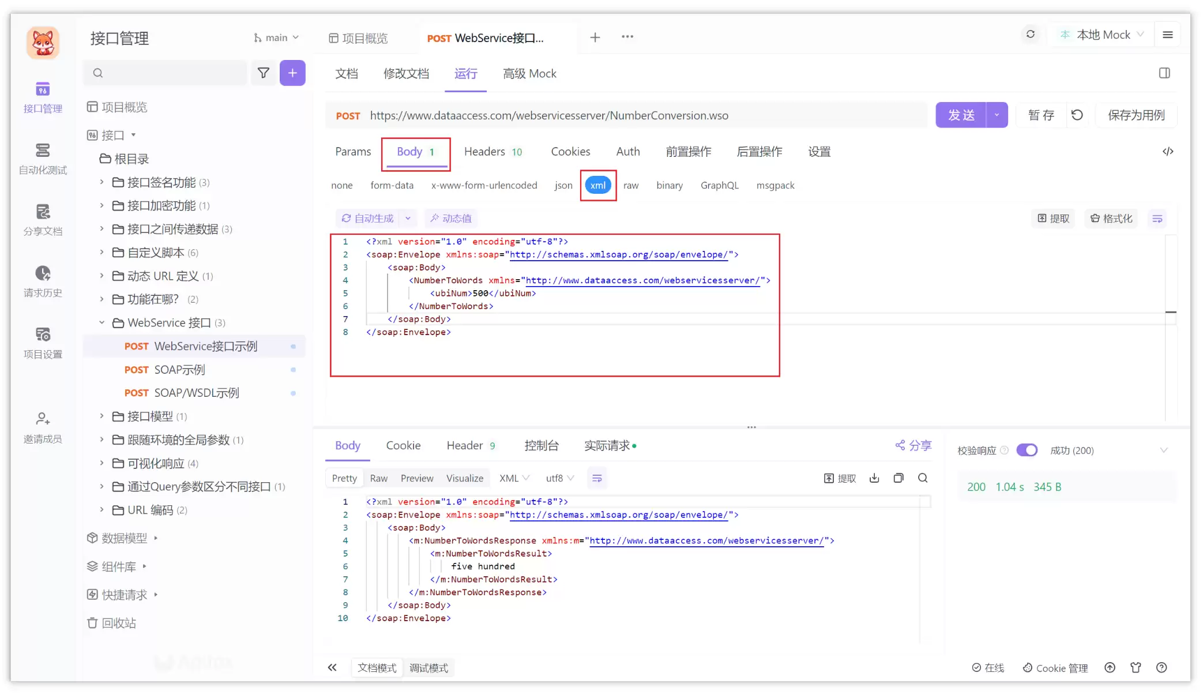1203x695 pixels.
Task: Open 项目设置 in the sidebar
Action: tap(43, 343)
